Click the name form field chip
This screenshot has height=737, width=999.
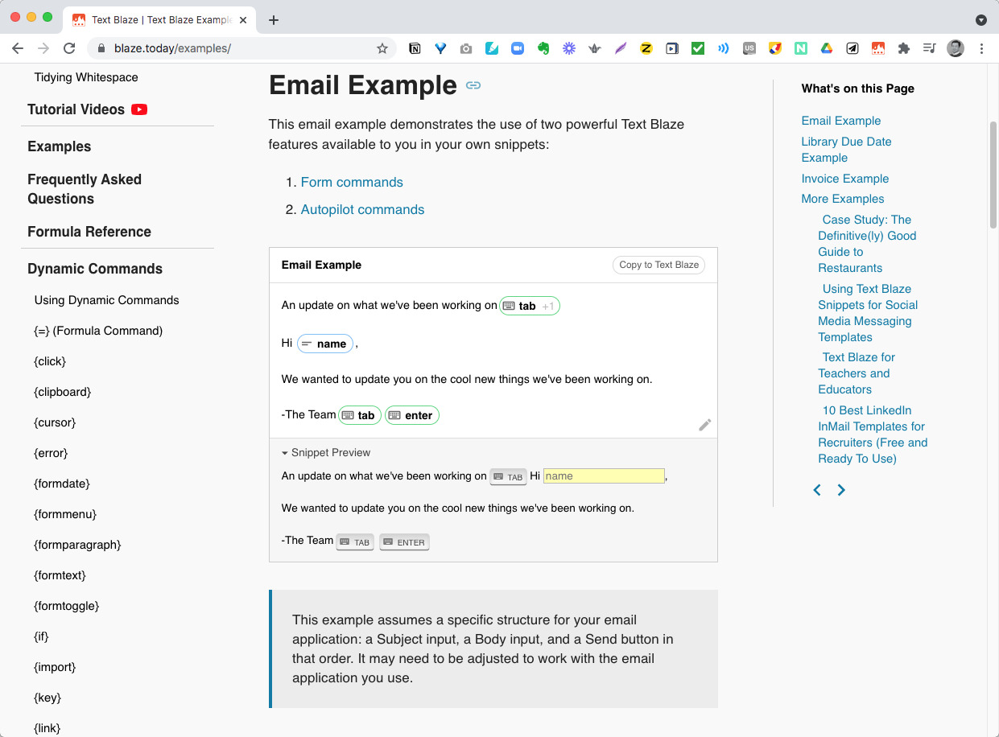[x=325, y=344]
